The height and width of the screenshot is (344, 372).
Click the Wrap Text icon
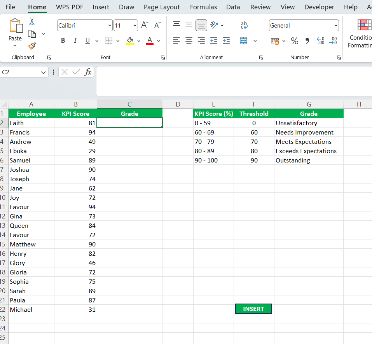[244, 25]
